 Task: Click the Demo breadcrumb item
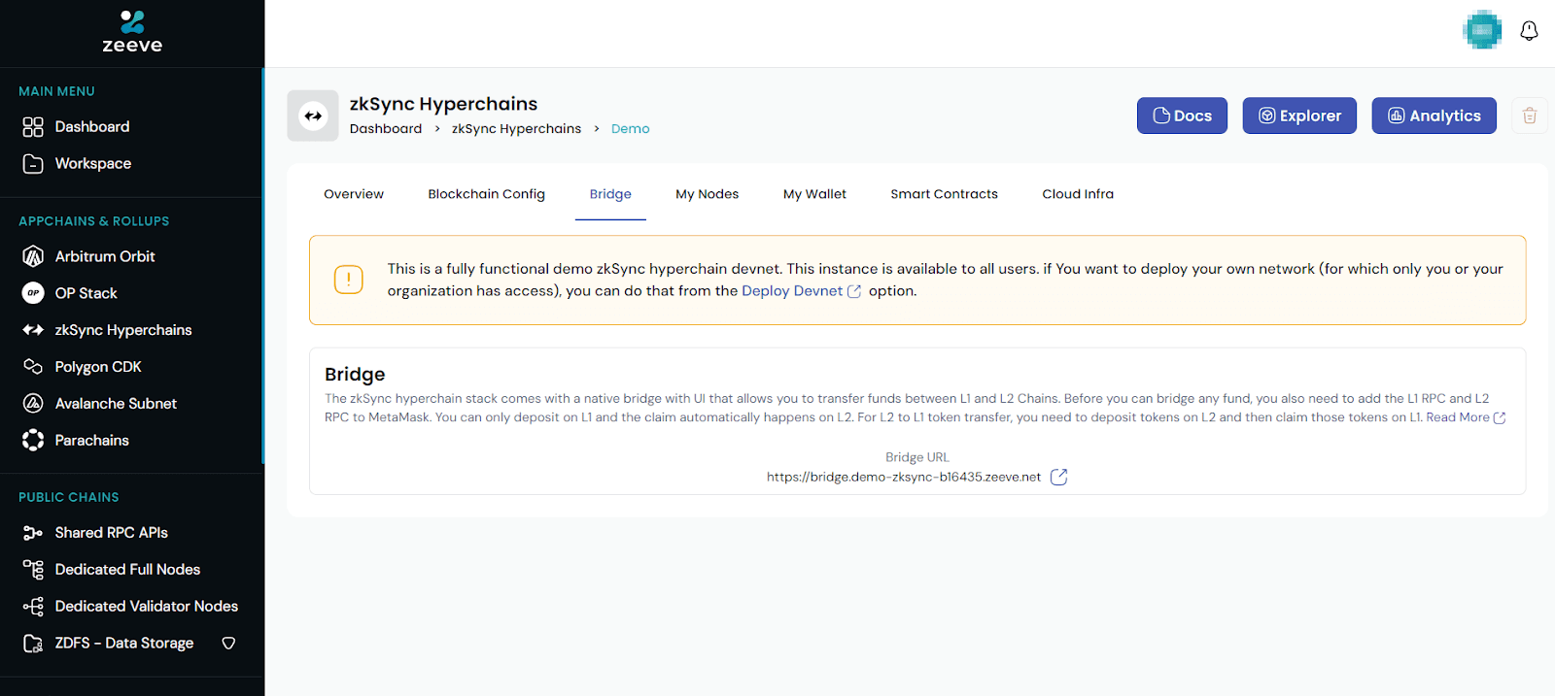pos(630,129)
